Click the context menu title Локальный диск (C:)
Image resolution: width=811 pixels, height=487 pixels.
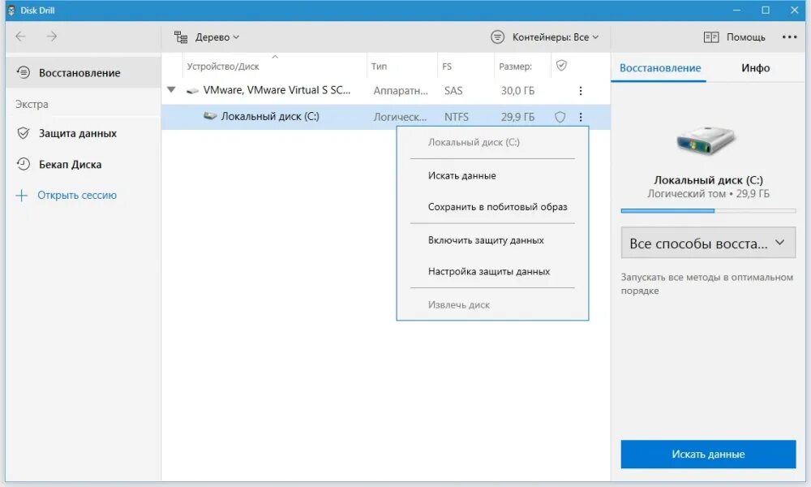pos(474,142)
